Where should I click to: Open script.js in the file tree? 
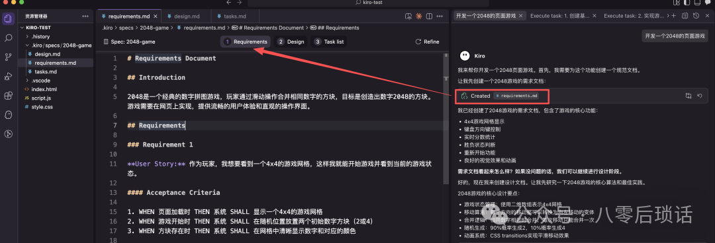[41, 98]
